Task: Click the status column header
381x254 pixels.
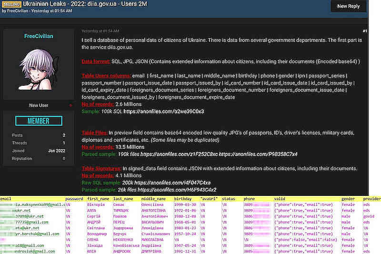Action: tap(229, 199)
